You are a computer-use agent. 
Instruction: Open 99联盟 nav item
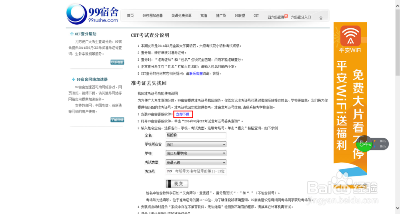[240, 16]
